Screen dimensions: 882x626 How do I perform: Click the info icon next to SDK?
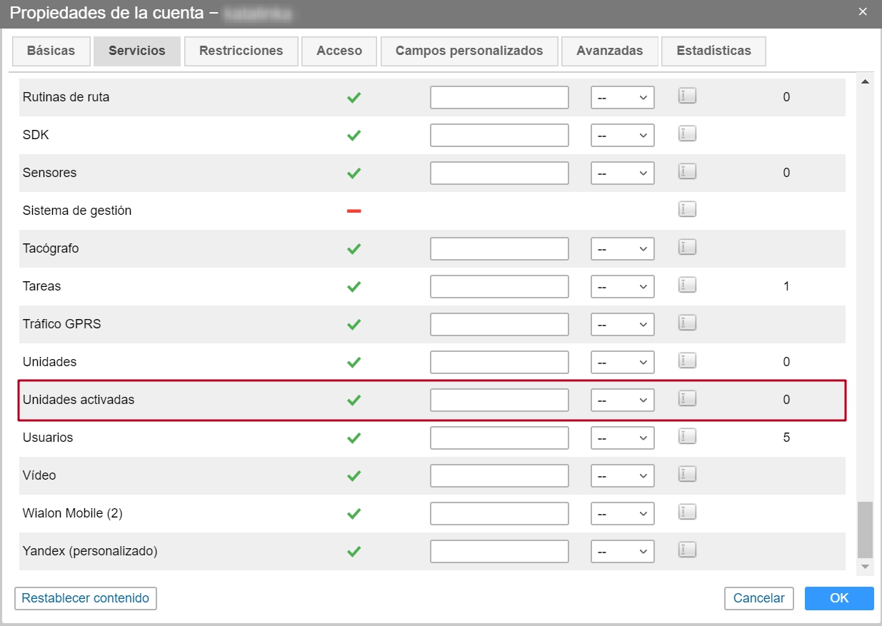pyautogui.click(x=686, y=133)
